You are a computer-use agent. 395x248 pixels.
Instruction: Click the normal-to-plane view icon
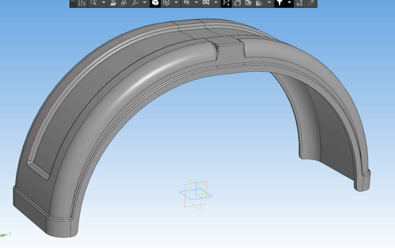pyautogui.click(x=113, y=3)
